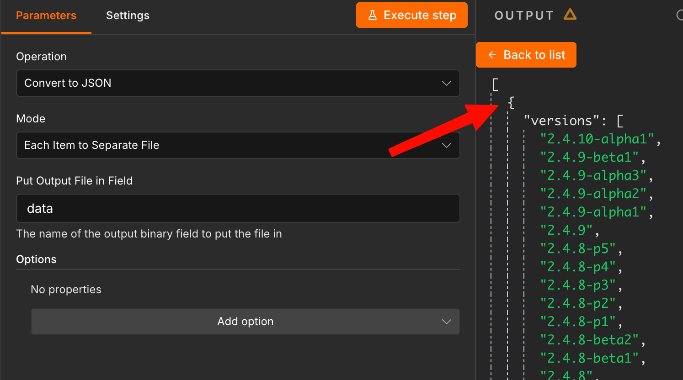Click the output binary field description hint
The height and width of the screenshot is (380, 683).
[149, 234]
